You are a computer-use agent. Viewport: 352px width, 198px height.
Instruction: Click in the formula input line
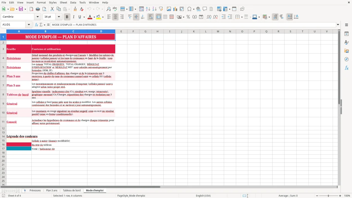(193, 25)
